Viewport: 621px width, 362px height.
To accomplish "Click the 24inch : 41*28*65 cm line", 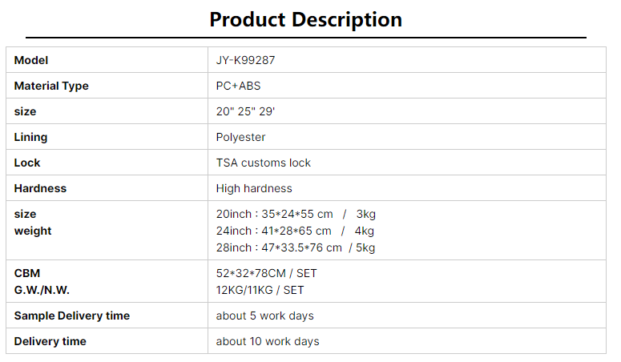I will (295, 231).
